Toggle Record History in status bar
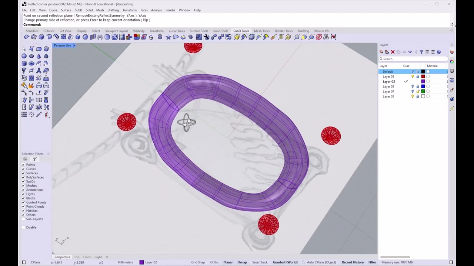The image size is (474, 266). [353, 262]
